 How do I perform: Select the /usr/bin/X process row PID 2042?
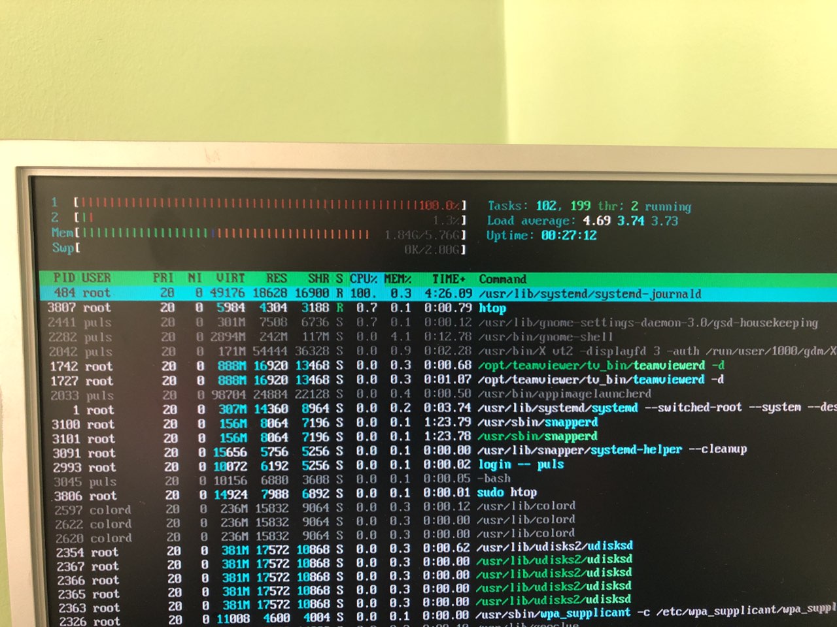point(438,351)
